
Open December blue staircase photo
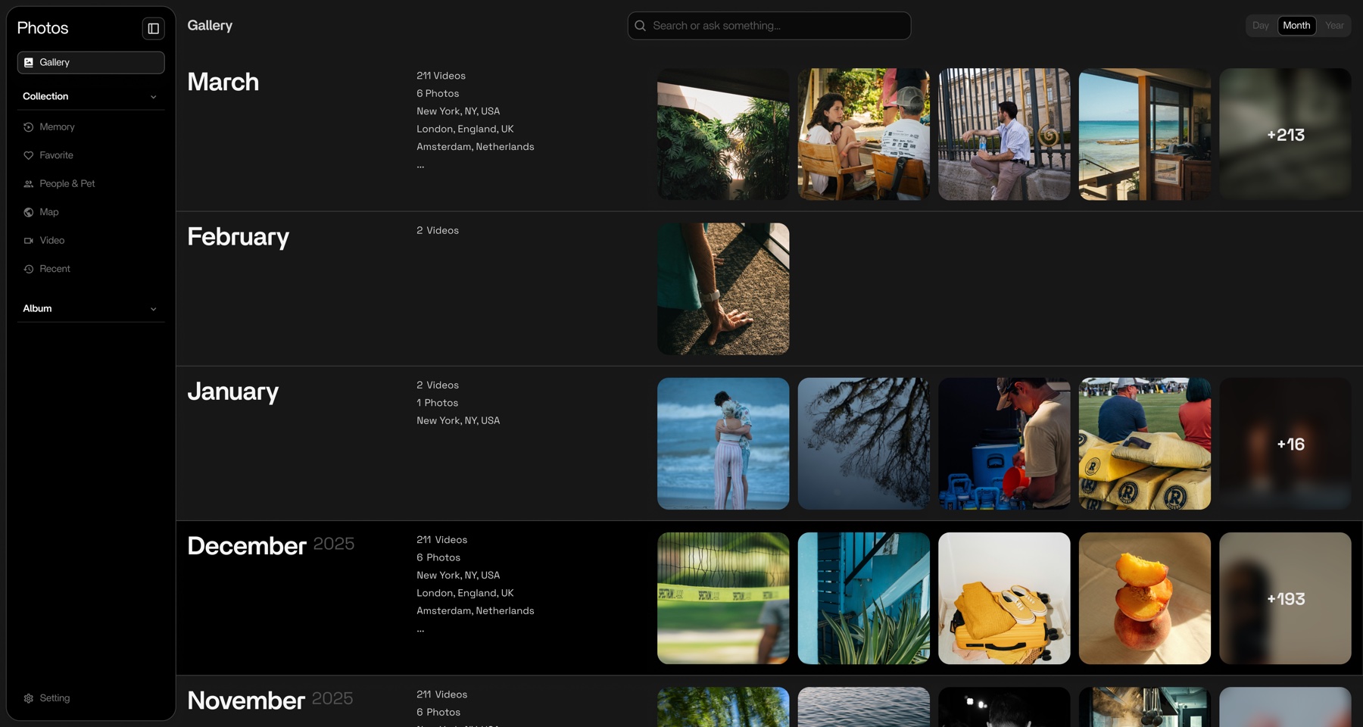pos(864,598)
